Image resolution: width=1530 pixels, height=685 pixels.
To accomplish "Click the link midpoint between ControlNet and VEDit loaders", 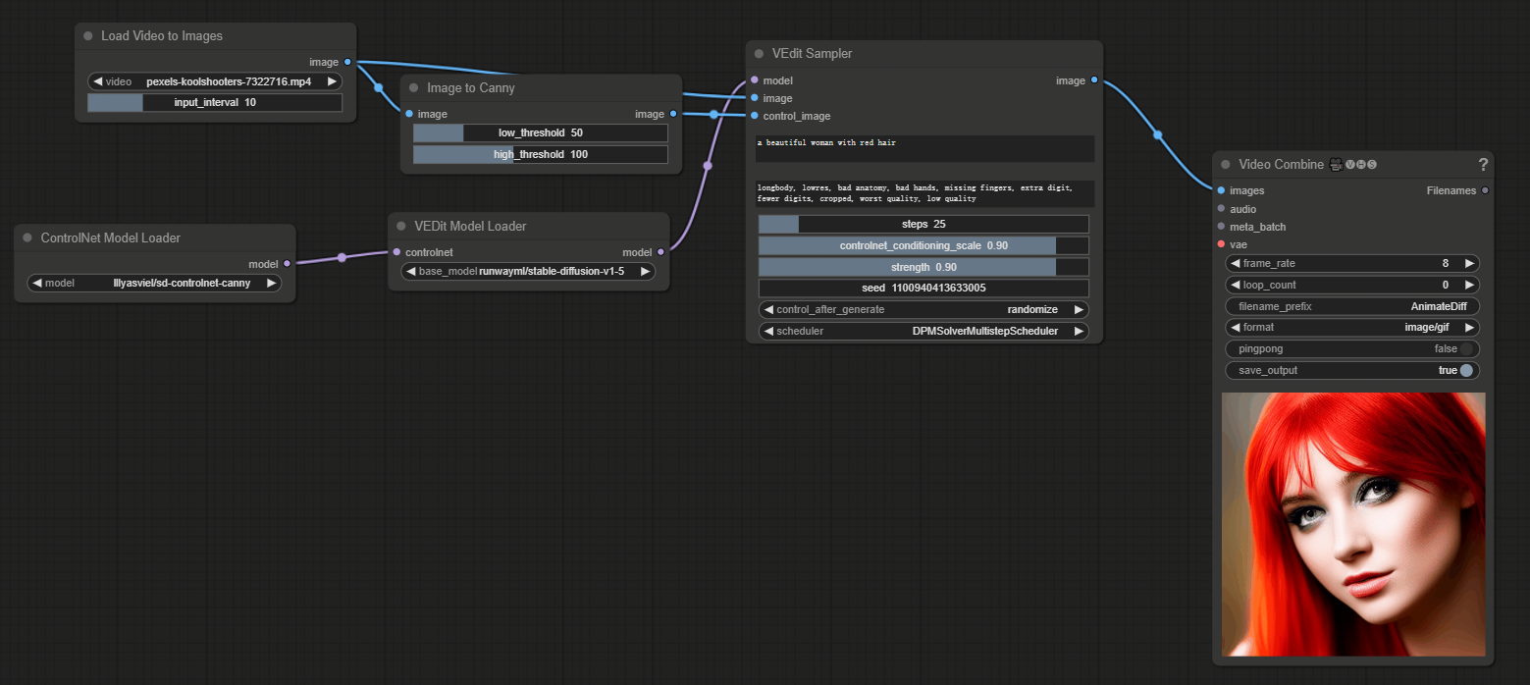I will (342, 258).
